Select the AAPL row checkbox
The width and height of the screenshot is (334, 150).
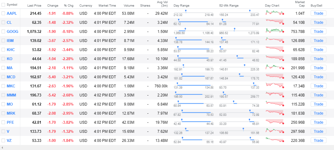pyautogui.click(x=3, y=13)
